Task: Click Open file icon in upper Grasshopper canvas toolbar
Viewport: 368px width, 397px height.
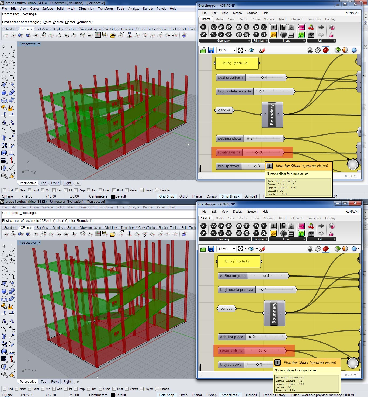Action: 203,50
